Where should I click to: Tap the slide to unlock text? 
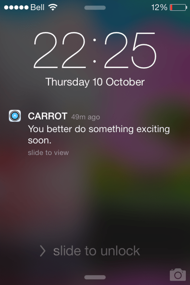[97, 251]
